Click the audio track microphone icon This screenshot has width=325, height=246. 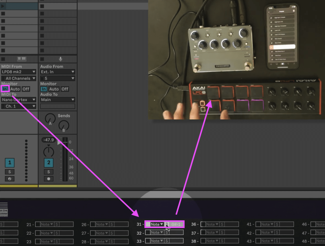click(61, 59)
